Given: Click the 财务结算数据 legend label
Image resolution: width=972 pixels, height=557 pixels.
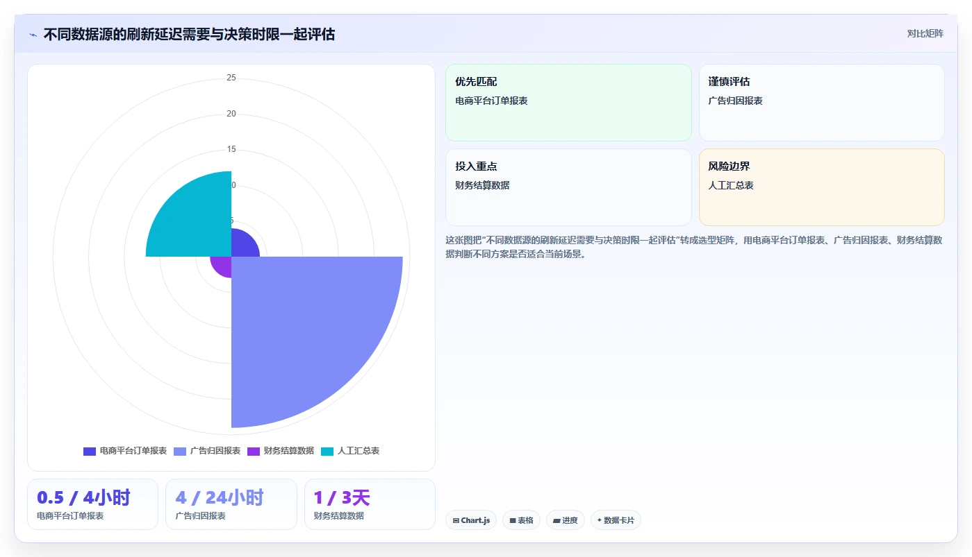Looking at the screenshot, I should 289,451.
